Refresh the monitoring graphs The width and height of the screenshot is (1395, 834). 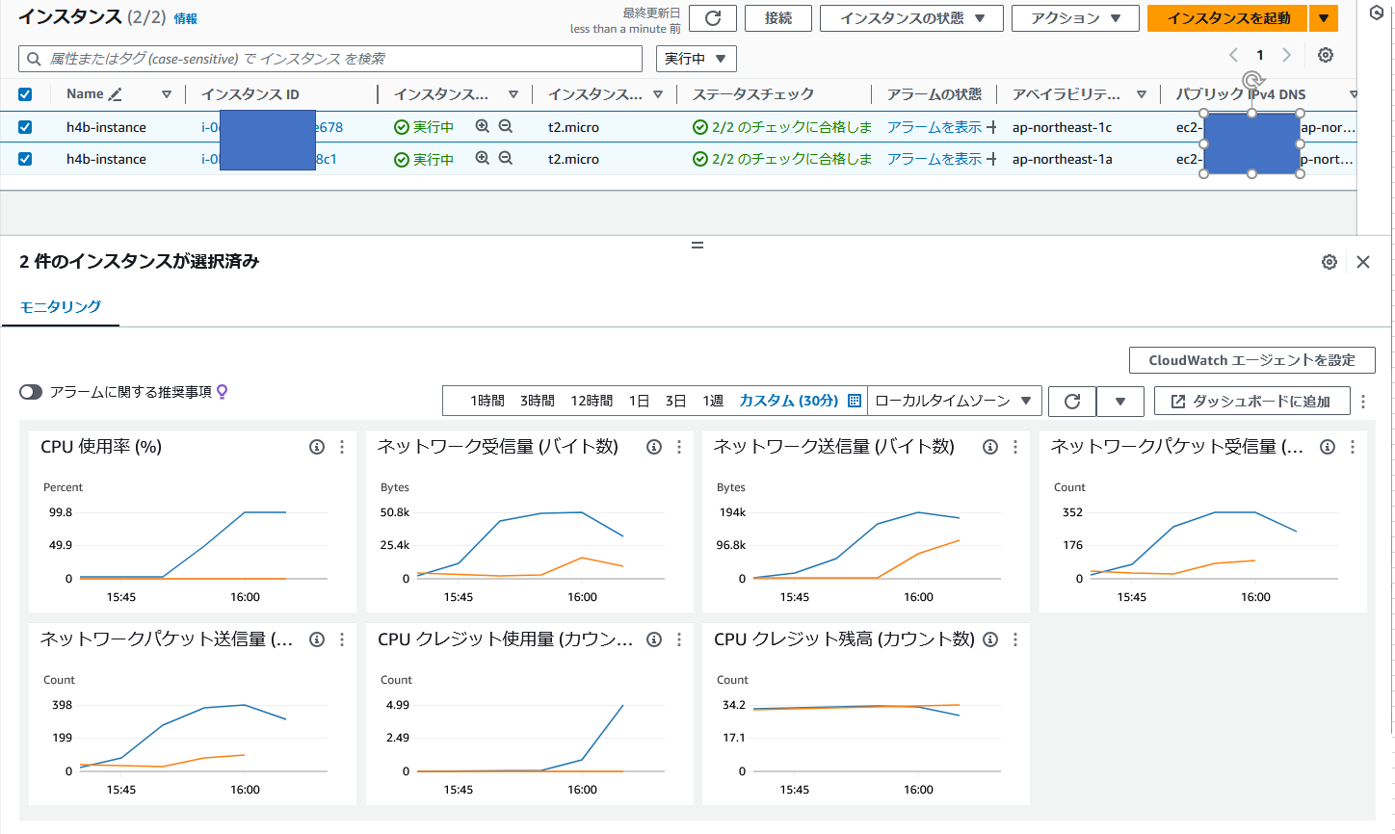pos(1072,401)
